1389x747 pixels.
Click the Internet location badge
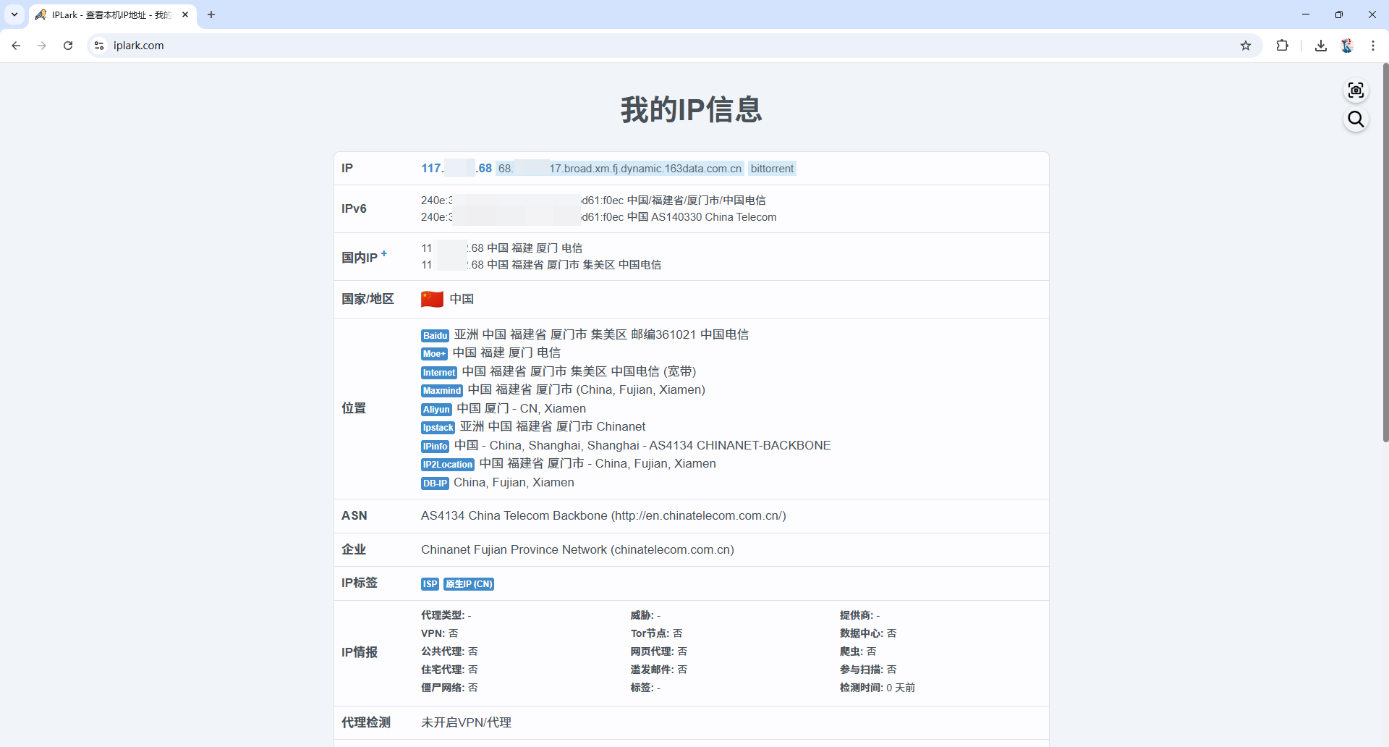(439, 373)
